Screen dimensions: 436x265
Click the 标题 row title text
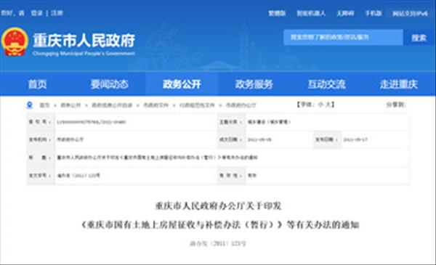(x=157, y=158)
